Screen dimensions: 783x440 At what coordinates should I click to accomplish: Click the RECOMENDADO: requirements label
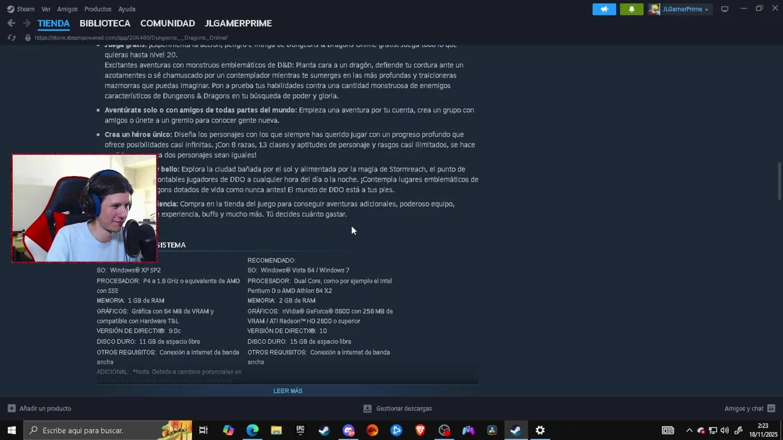[x=272, y=260]
